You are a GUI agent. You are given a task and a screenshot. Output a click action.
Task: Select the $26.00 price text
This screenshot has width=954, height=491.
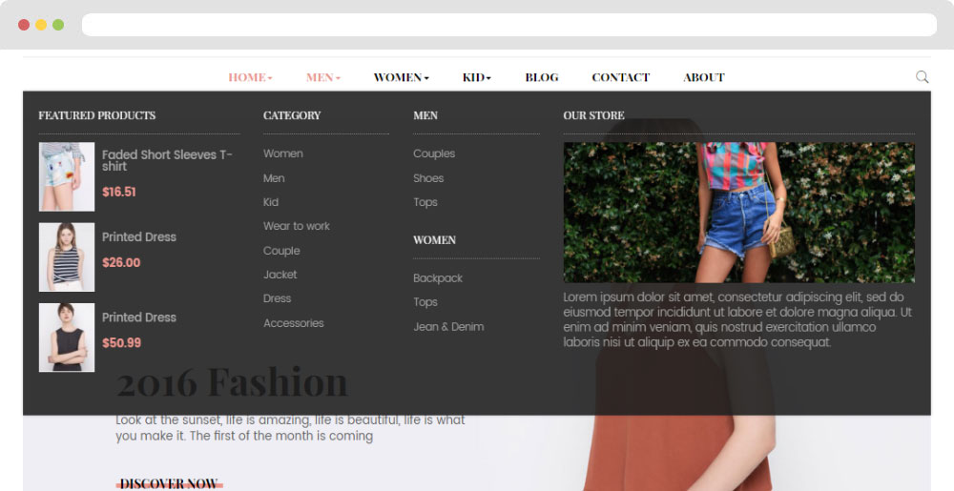[121, 262]
